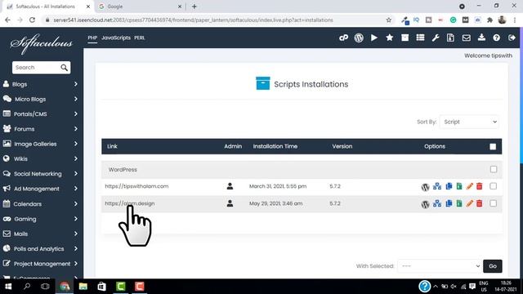
Task: Click edit pencil icon for alam.design row
Action: (470, 203)
